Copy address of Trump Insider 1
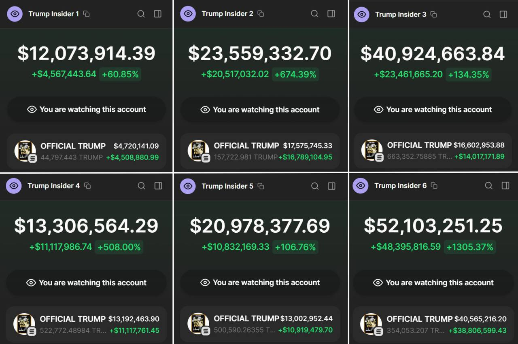 (86, 14)
